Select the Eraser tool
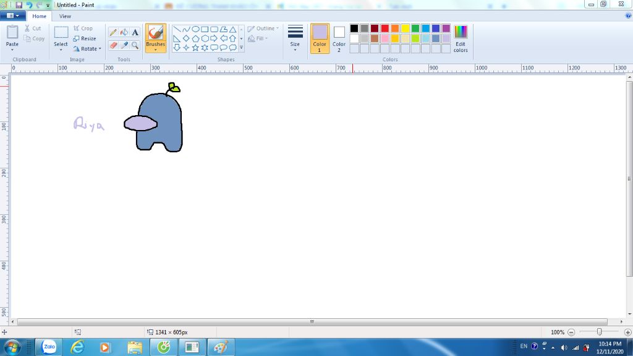633x356 pixels. (114, 45)
